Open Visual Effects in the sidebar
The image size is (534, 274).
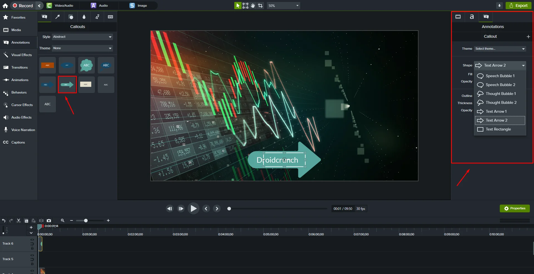[x=19, y=55]
